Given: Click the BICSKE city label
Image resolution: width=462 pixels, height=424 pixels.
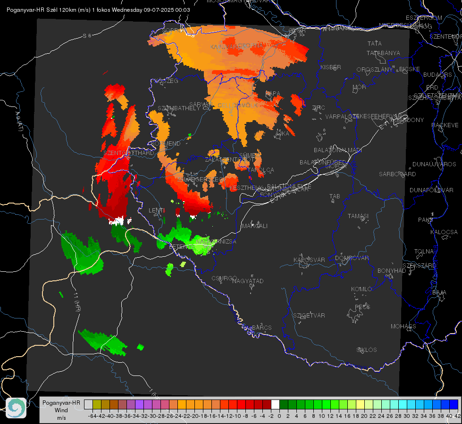Looking at the screenshot, I should tap(410, 69).
